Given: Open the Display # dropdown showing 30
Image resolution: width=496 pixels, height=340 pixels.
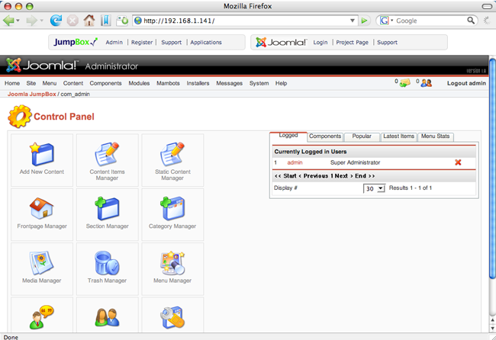Looking at the screenshot, I should 374,188.
